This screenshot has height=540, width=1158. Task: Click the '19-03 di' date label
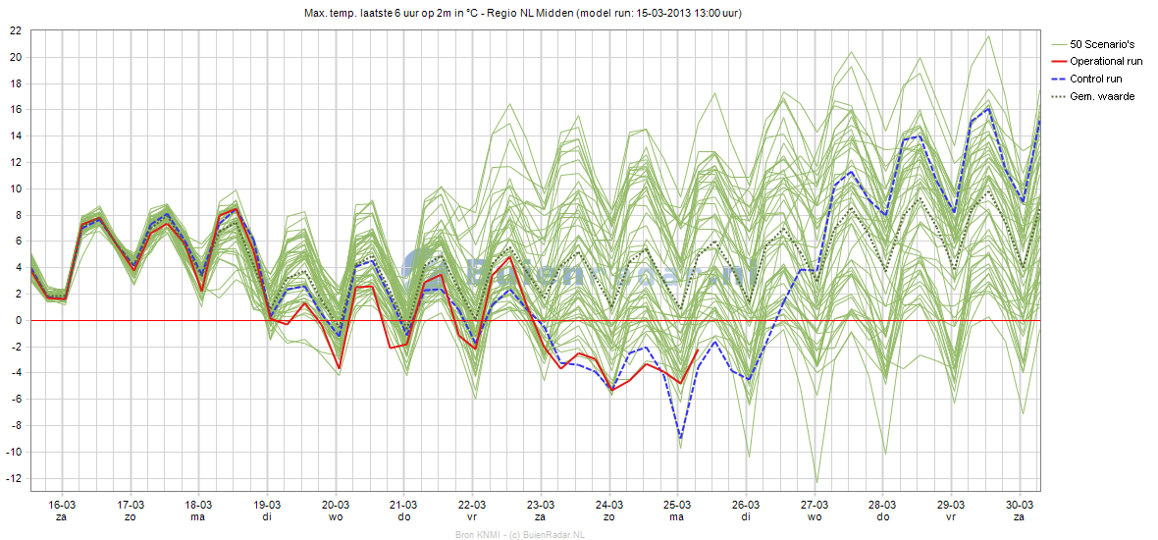click(267, 511)
